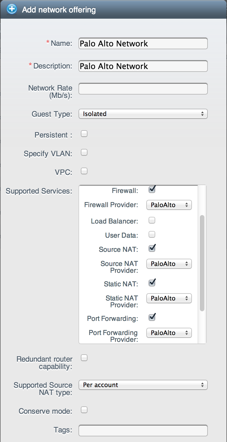Image resolution: width=227 pixels, height=442 pixels.
Task: Enable the Load Balancer checkbox
Action: click(x=152, y=220)
